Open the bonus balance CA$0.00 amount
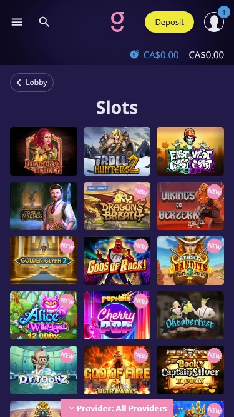234x417 pixels. [x=161, y=55]
